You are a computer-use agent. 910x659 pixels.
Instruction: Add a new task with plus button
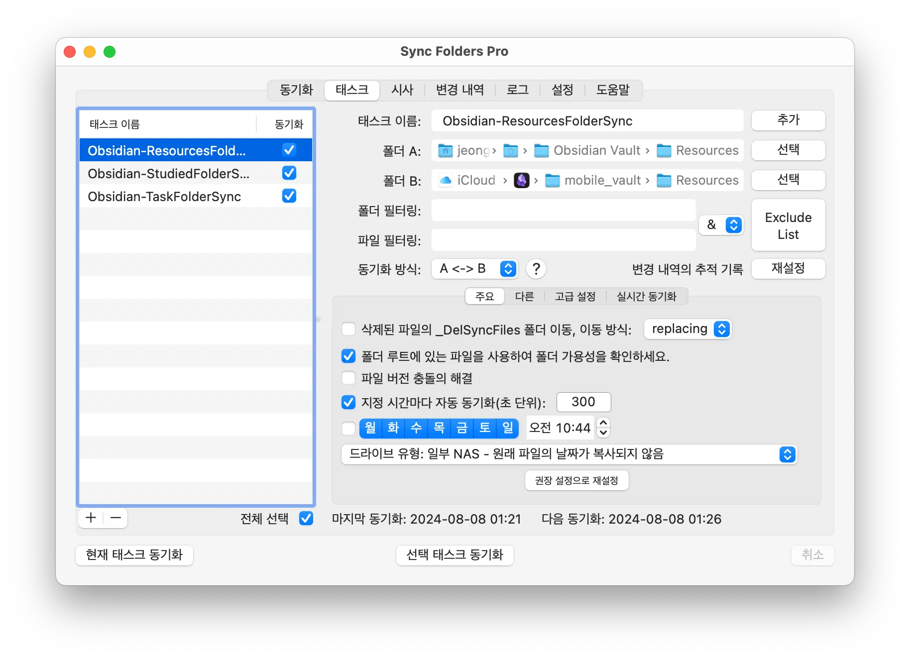[x=91, y=518]
